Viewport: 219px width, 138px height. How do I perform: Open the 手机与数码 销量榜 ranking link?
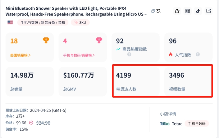pos(79,55)
